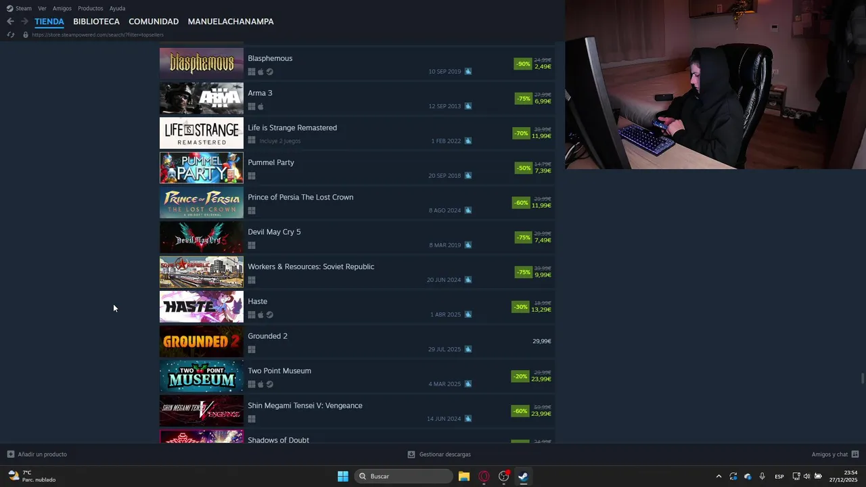Open the Prince of Persia The Lost Crown title
Screen dimensions: 866x487
coord(300,198)
